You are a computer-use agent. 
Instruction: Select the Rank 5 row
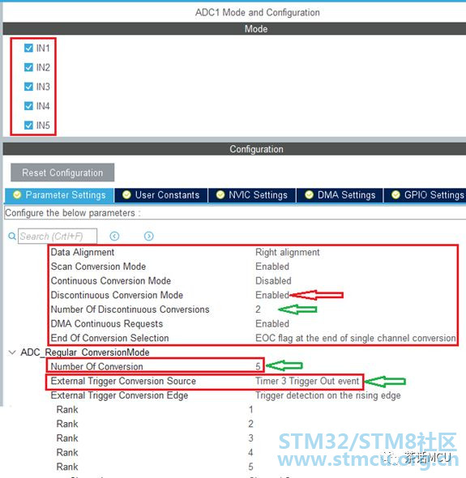coord(155,467)
